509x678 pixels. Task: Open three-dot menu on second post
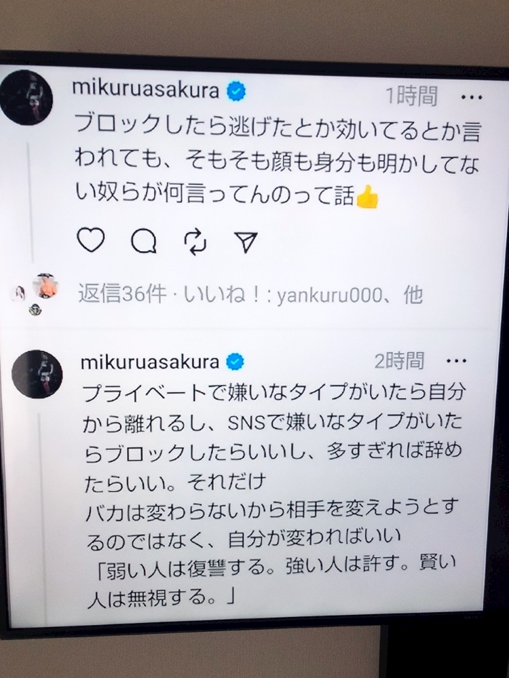pyautogui.click(x=456, y=360)
